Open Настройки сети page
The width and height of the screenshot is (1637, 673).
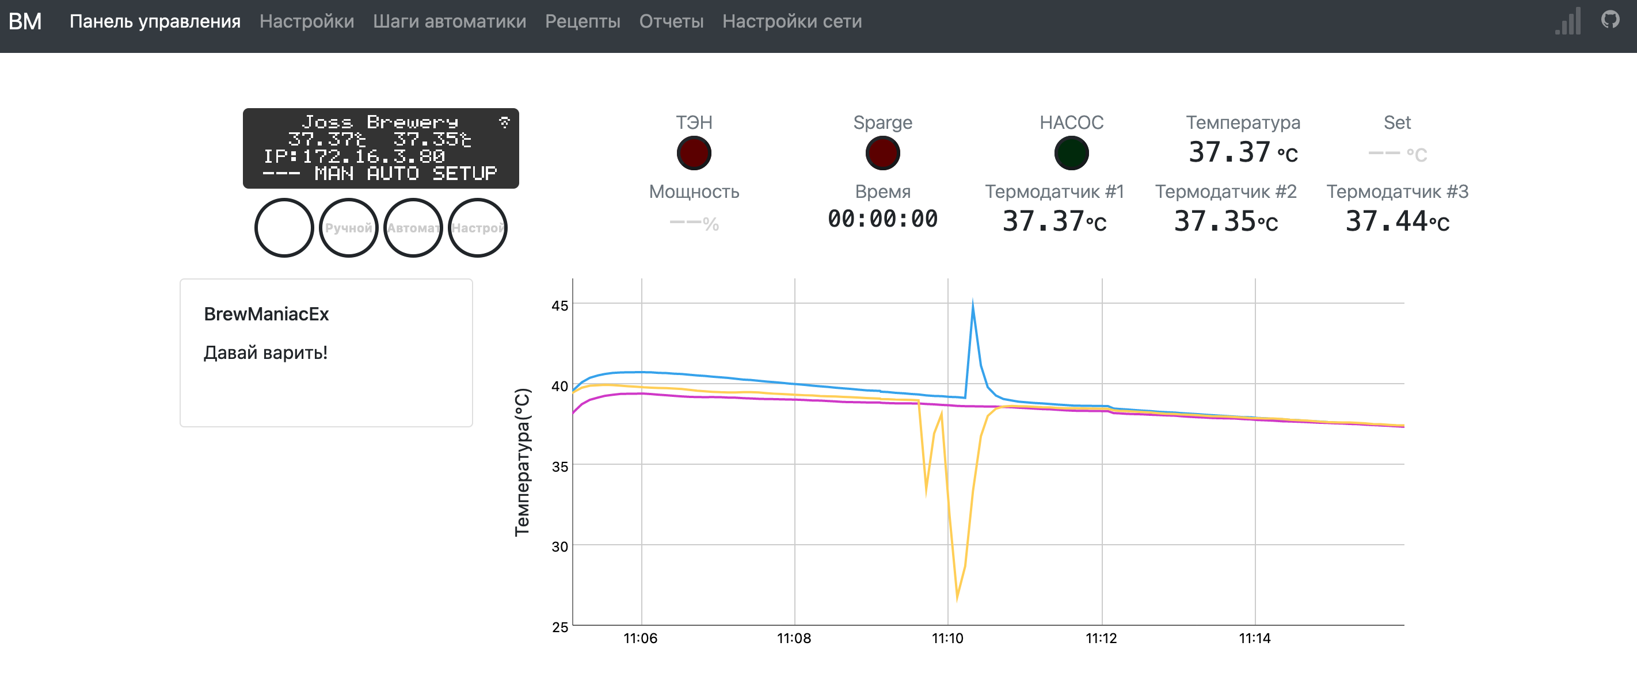[x=792, y=22]
